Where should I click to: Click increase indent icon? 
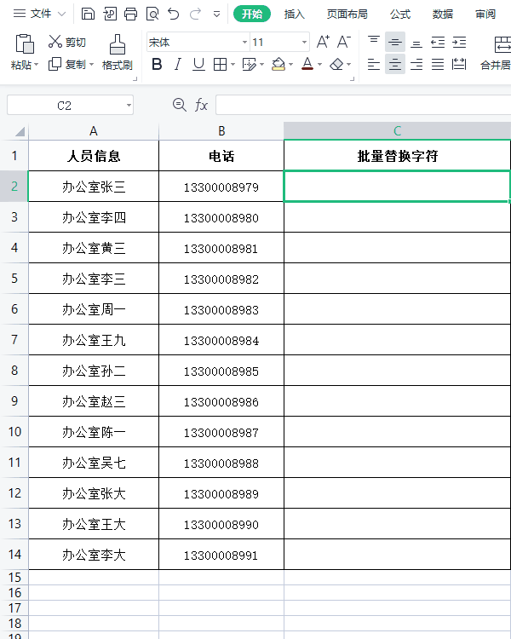tap(459, 42)
